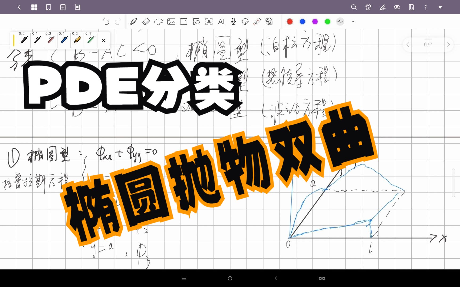Tap the Android back navigation button
460x287 pixels.
(x=276, y=278)
